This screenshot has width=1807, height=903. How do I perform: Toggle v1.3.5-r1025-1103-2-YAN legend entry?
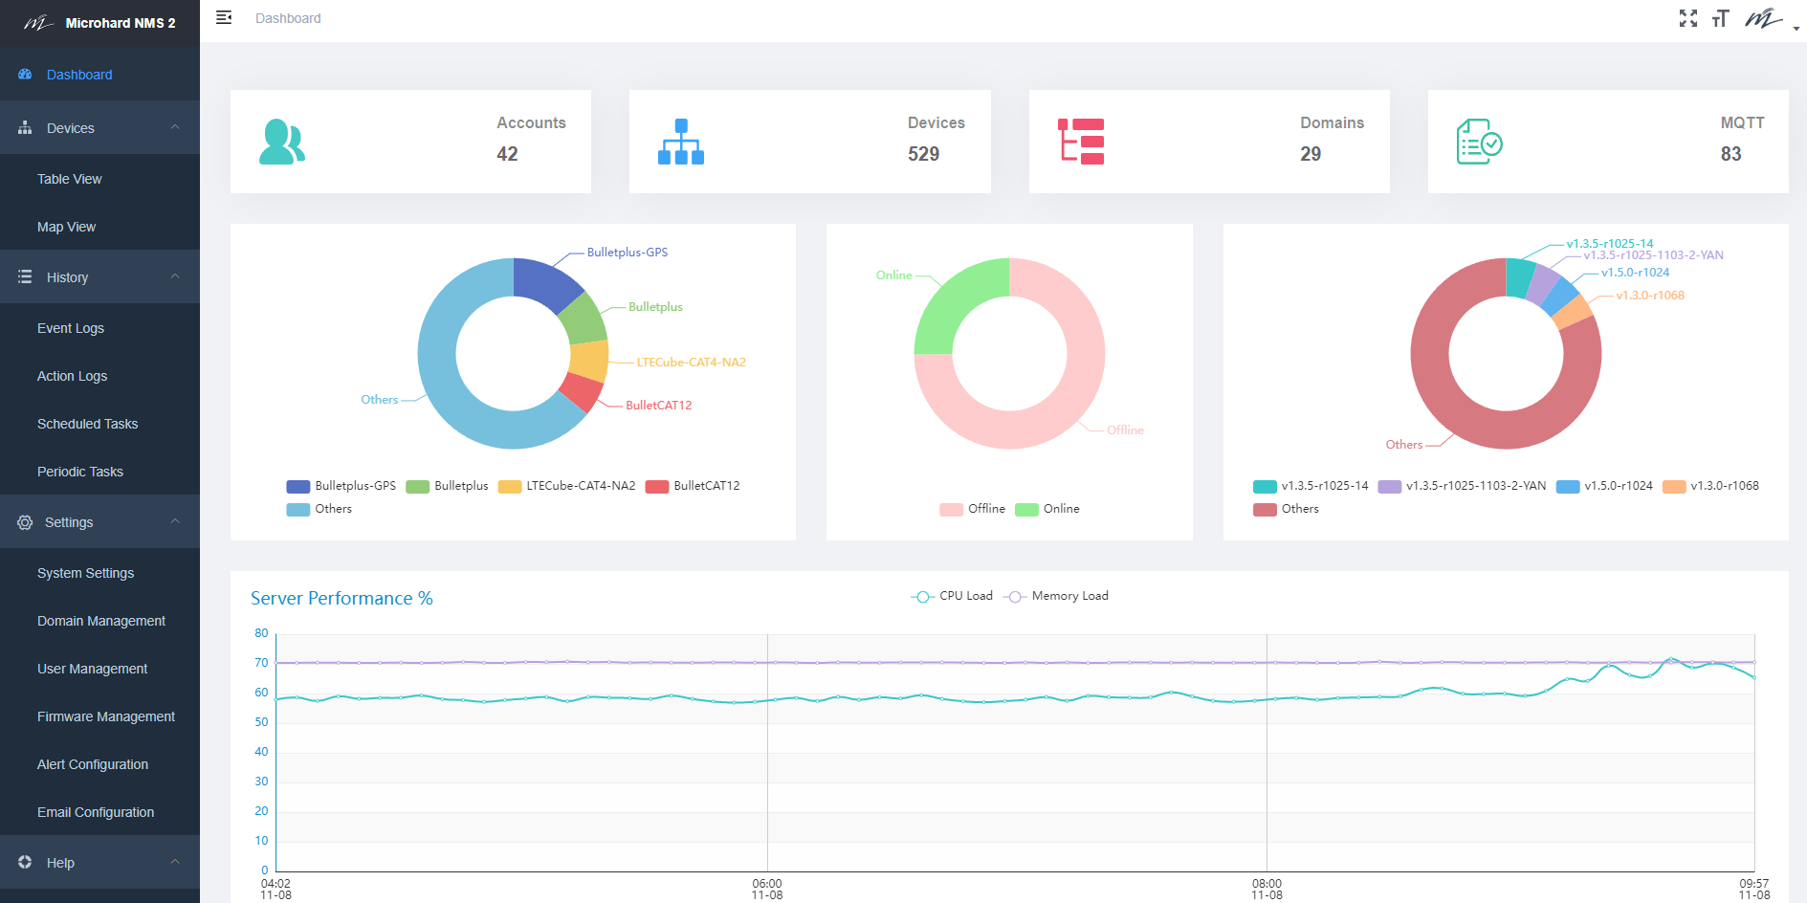pos(1463,486)
